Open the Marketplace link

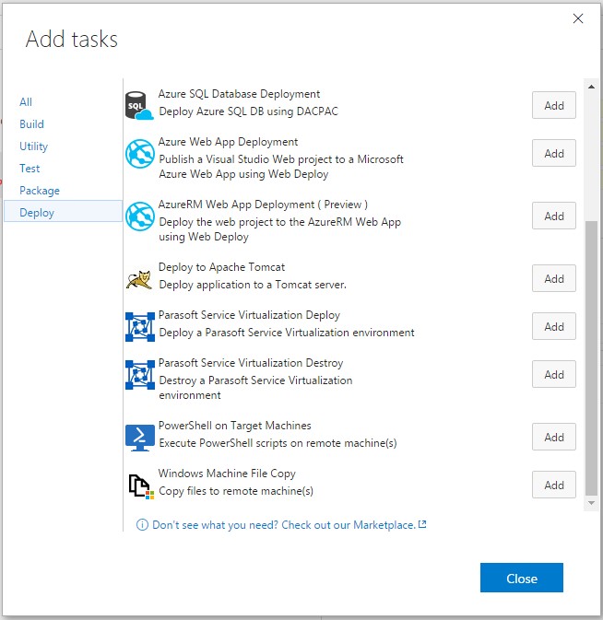pos(284,525)
